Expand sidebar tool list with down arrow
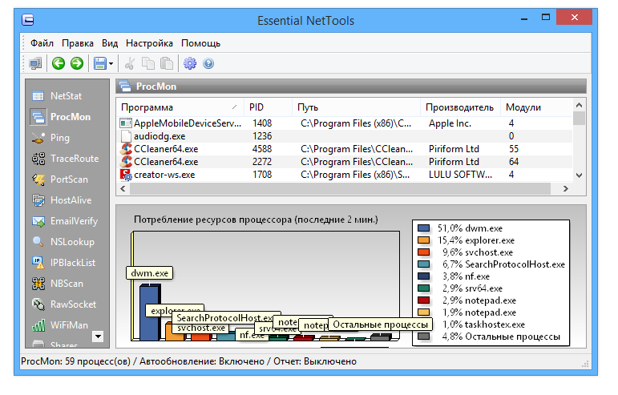 98,337
